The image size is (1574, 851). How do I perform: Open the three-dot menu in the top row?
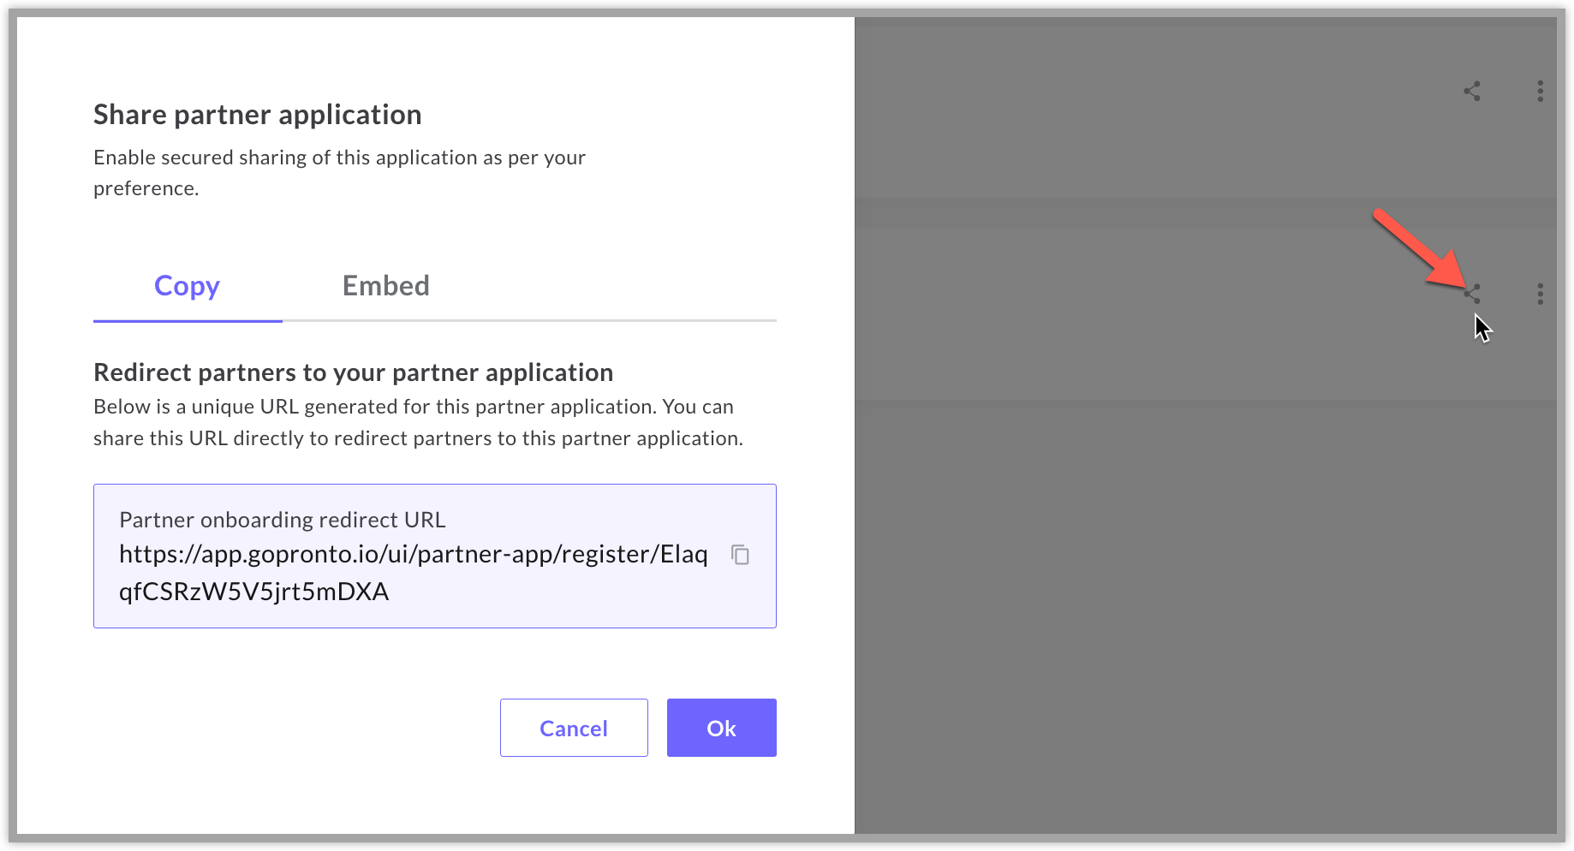(1540, 92)
